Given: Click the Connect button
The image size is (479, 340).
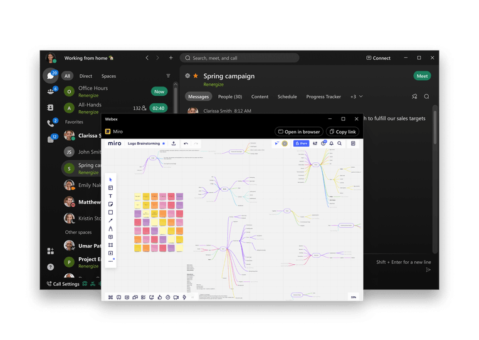Looking at the screenshot, I should pos(378,58).
